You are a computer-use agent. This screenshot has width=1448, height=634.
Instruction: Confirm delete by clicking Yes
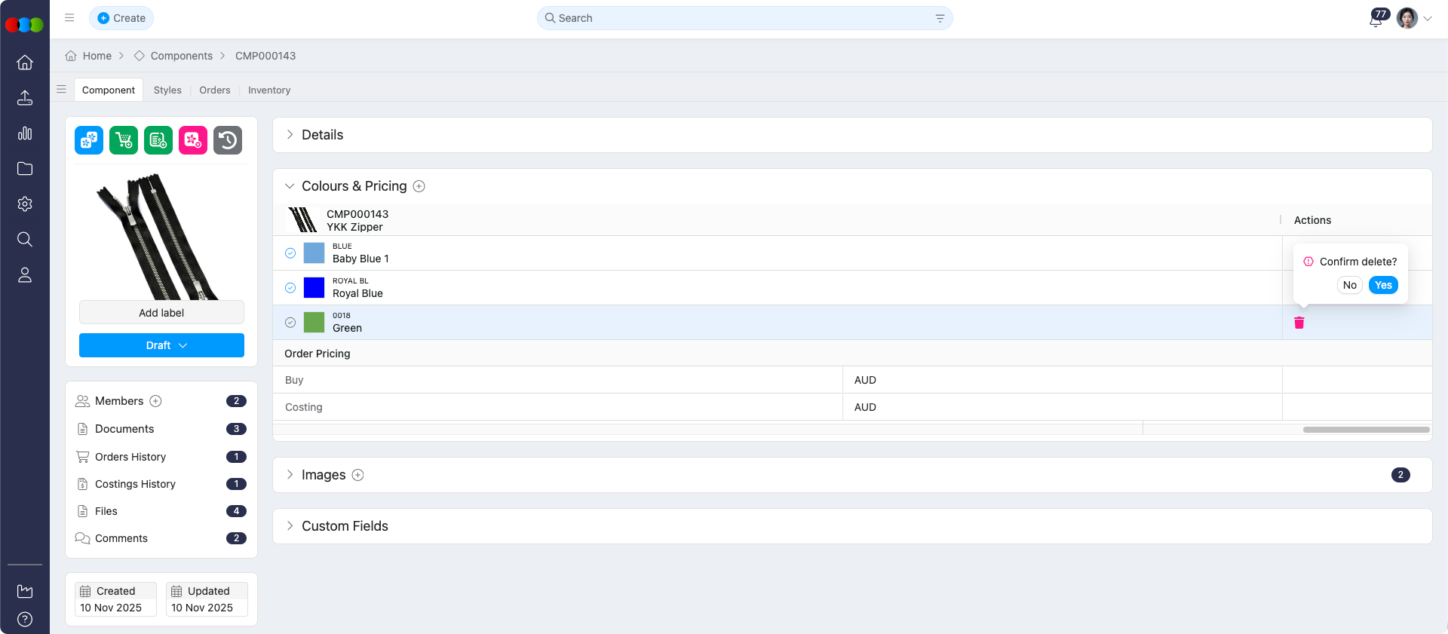[1382, 285]
